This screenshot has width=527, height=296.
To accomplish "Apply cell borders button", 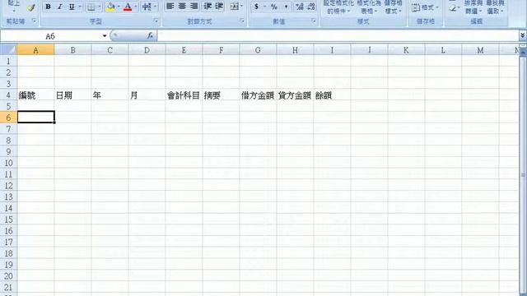I will click(x=91, y=7).
